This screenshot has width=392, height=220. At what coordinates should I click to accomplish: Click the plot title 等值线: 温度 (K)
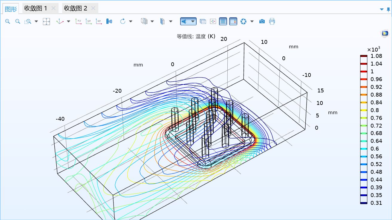196,36
